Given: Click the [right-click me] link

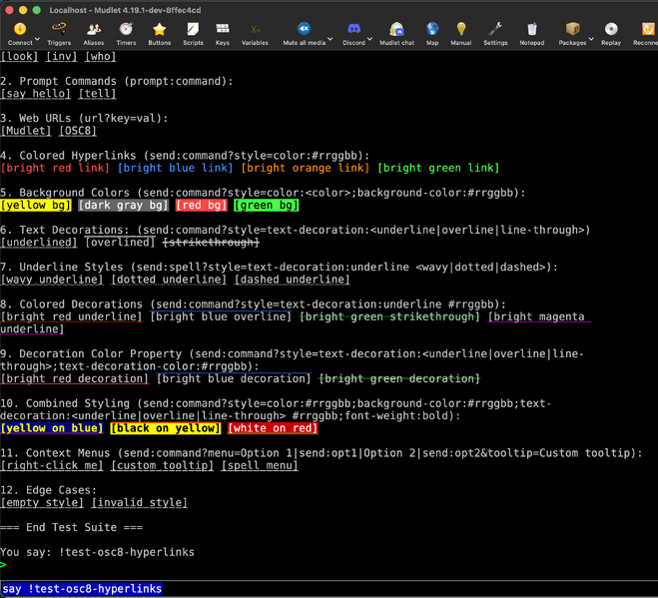Looking at the screenshot, I should [x=52, y=465].
